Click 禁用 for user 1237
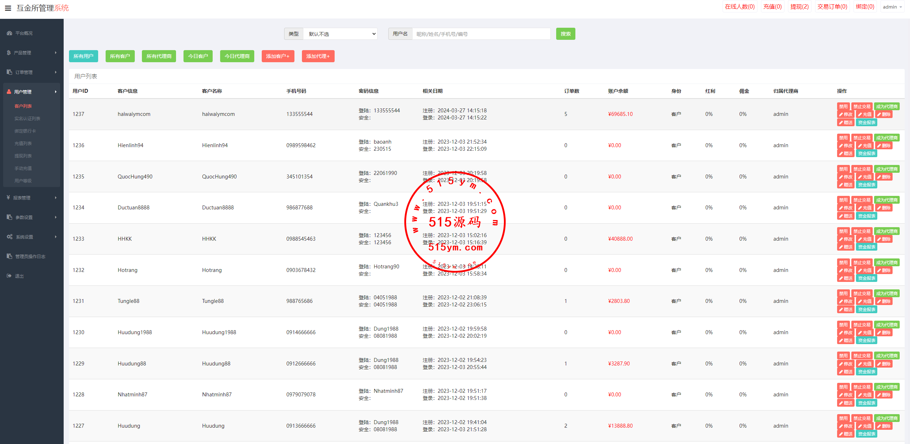The height and width of the screenshot is (444, 910). pos(843,106)
